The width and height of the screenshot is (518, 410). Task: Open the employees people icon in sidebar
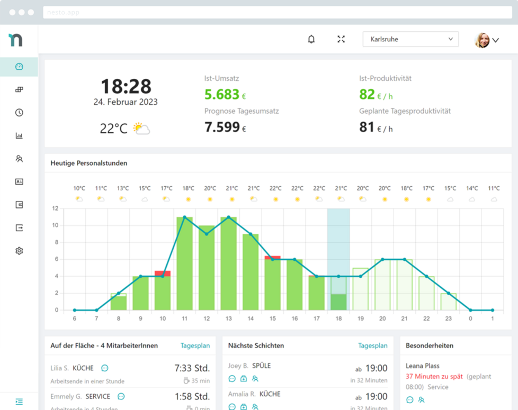click(x=19, y=159)
